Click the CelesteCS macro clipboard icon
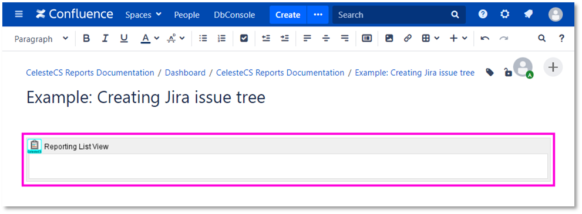The width and height of the screenshot is (582, 214). pyautogui.click(x=34, y=146)
